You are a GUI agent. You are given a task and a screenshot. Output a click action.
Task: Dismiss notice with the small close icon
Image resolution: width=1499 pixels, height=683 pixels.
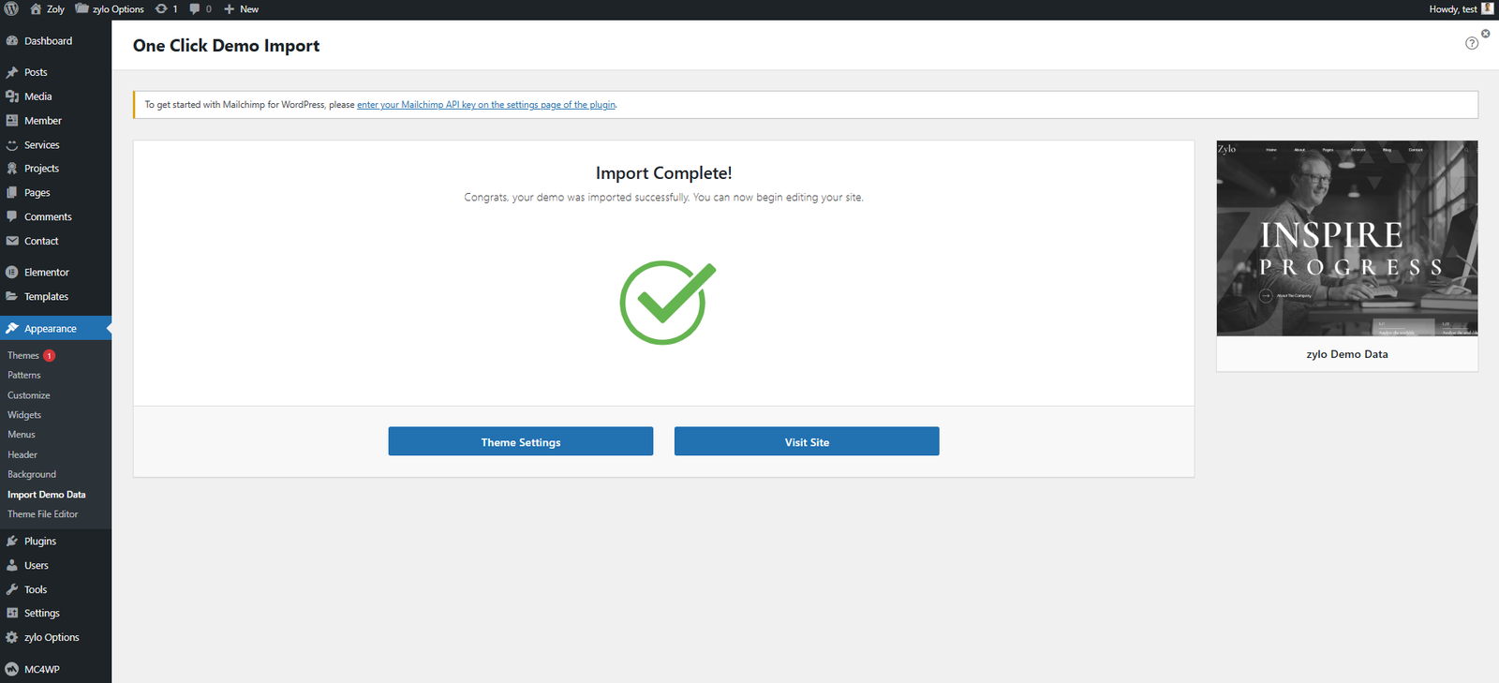1485,34
